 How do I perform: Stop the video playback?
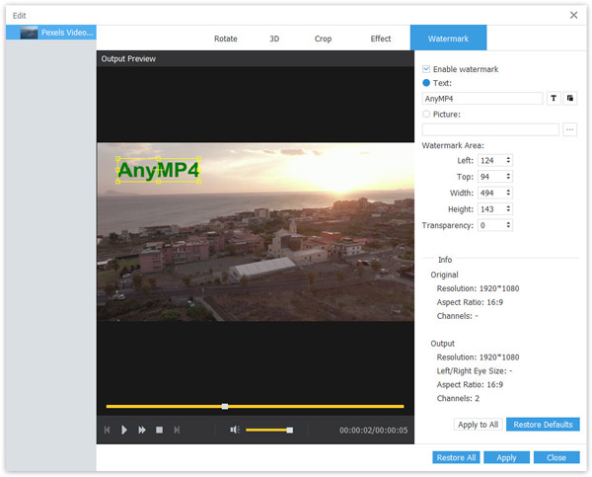(x=159, y=430)
